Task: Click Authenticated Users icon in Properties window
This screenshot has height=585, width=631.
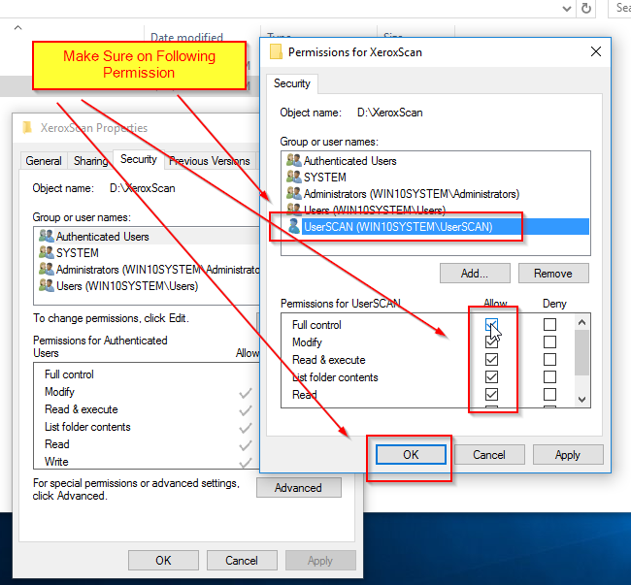Action: [x=47, y=236]
